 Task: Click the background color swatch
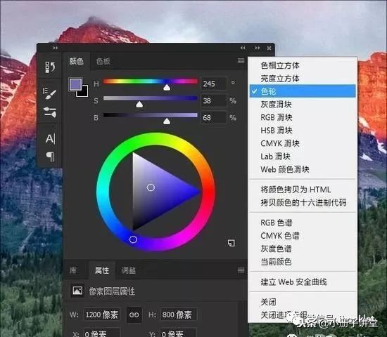[84, 93]
